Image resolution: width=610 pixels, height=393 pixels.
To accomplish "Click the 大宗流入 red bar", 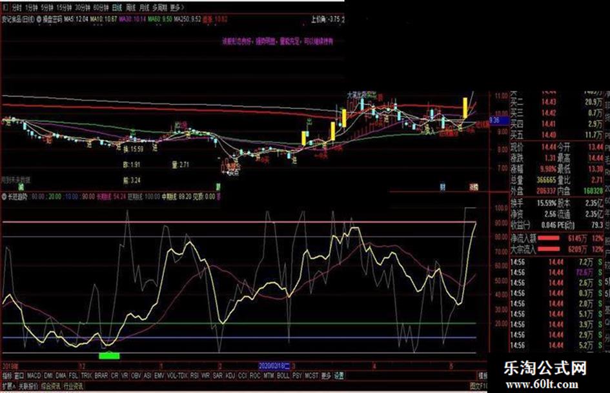I will tap(548, 248).
